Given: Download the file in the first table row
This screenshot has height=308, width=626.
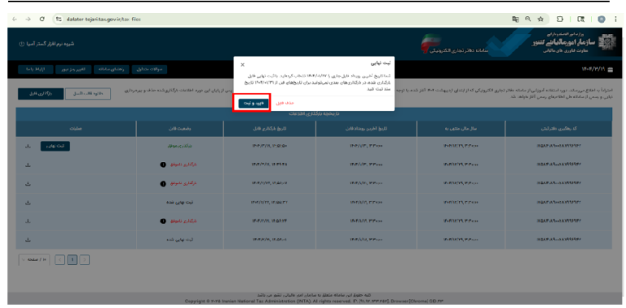Looking at the screenshot, I should (x=28, y=147).
